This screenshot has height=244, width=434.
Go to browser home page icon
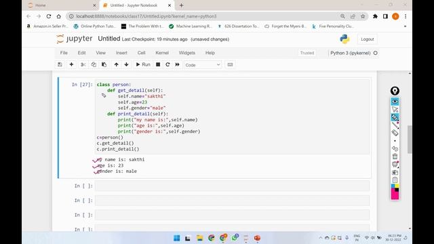click(59, 16)
